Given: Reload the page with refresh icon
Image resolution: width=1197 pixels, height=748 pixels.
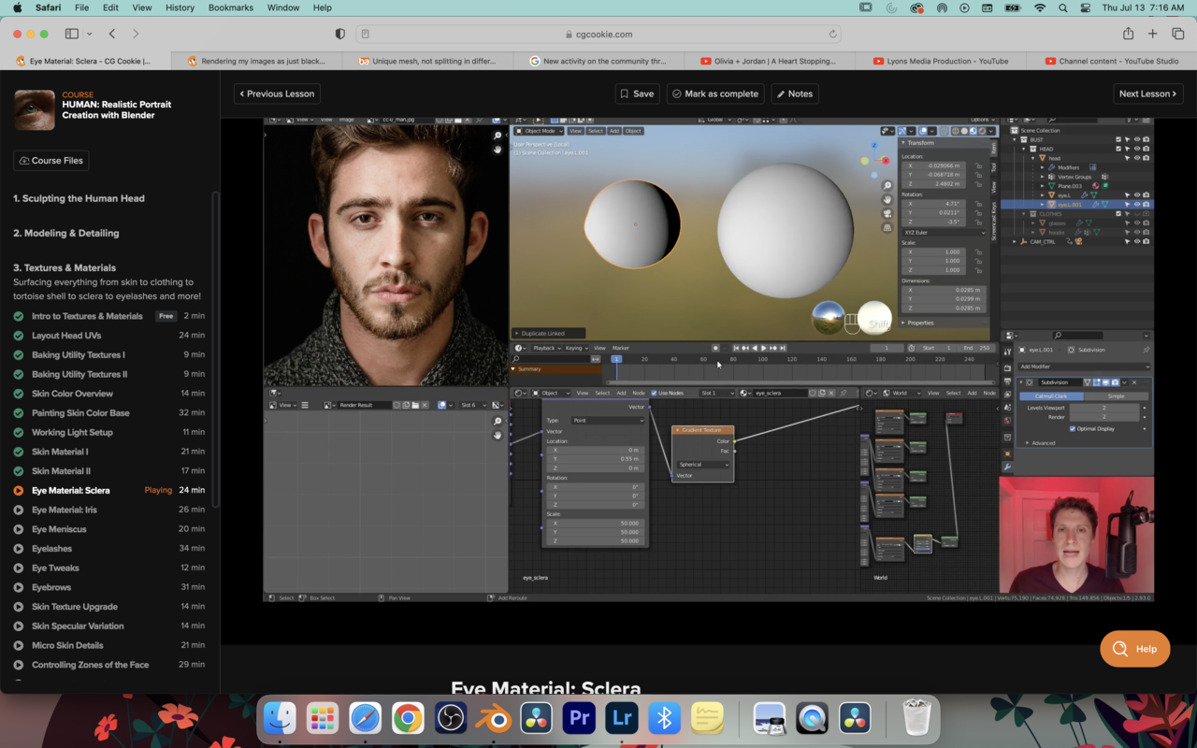Looking at the screenshot, I should (832, 34).
